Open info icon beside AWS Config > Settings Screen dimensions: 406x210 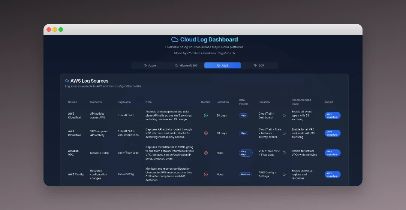pyautogui.click(x=284, y=175)
